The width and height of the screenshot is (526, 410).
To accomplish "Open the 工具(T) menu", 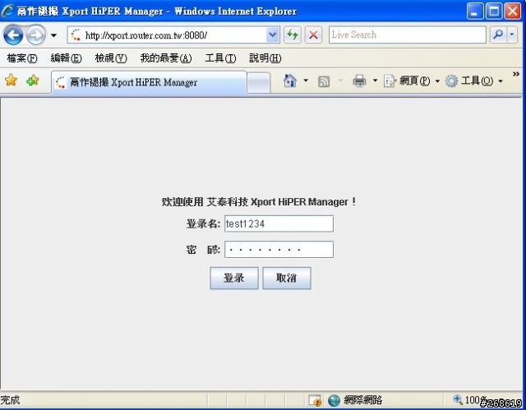I will click(x=220, y=58).
